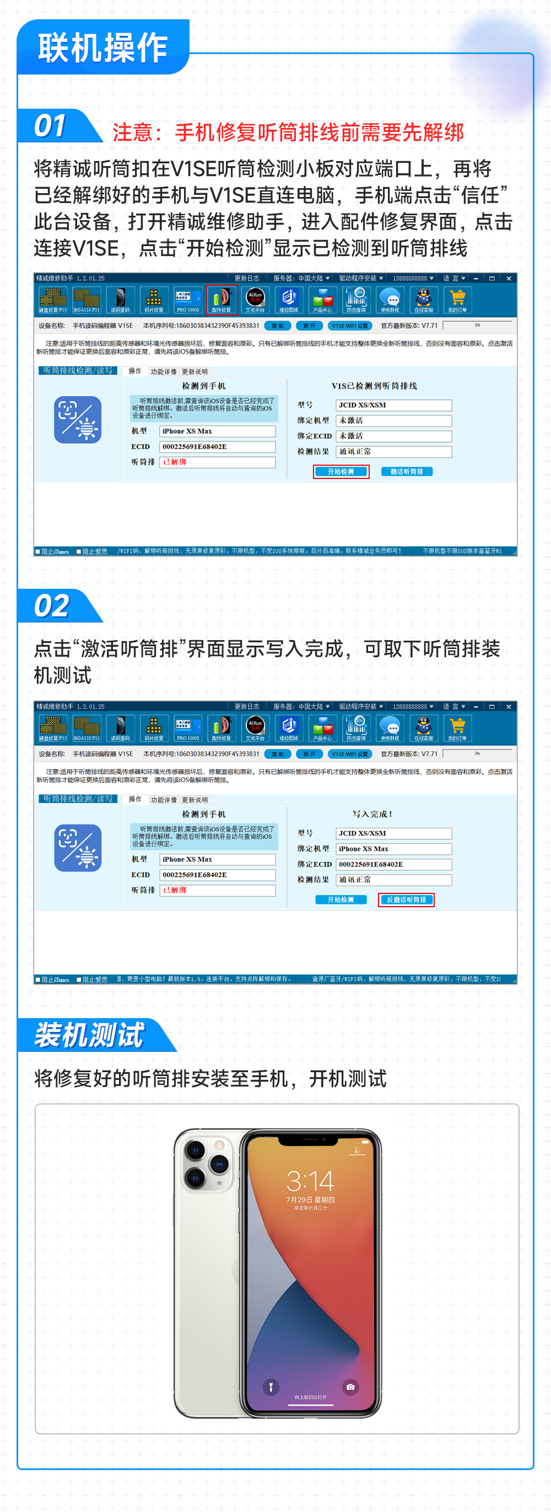
Task: Open 防伪查询 barcode icon in lower window
Action: pyautogui.click(x=356, y=727)
